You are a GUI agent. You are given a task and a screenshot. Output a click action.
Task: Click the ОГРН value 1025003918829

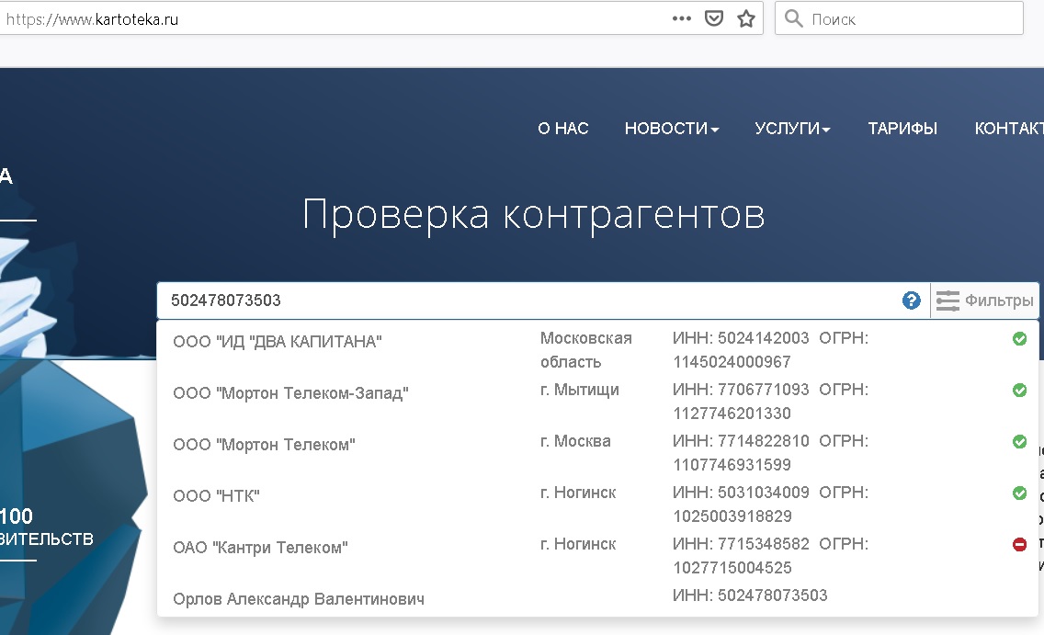click(x=732, y=516)
